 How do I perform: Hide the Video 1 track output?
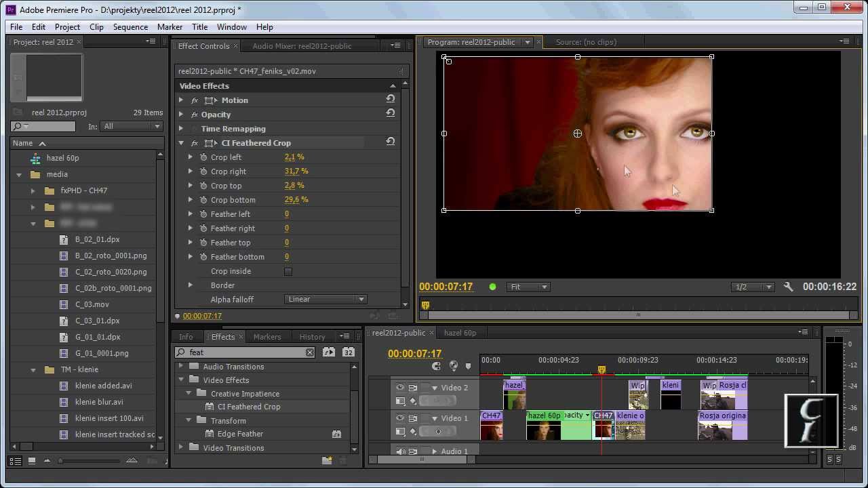[399, 418]
